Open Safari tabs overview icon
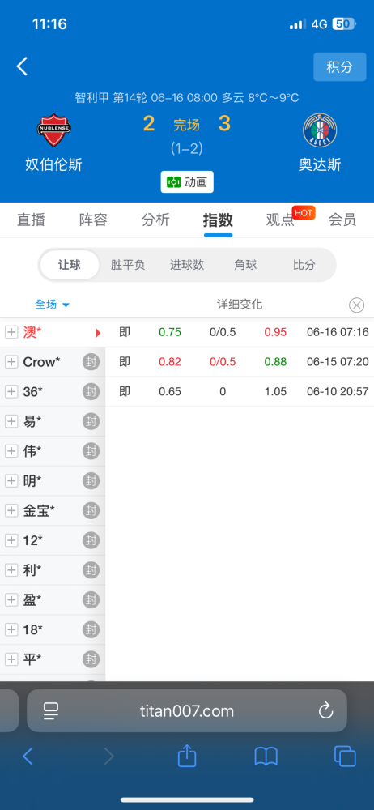Viewport: 374px width, 810px height. 345,757
